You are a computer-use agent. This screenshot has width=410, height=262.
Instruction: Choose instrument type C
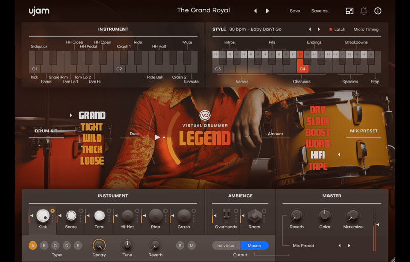[55, 246]
